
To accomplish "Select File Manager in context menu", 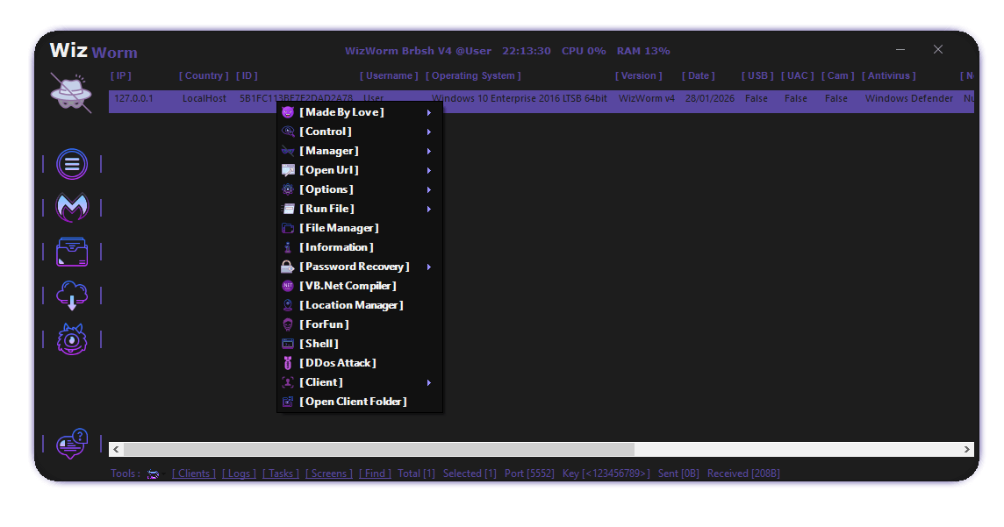I will [339, 228].
